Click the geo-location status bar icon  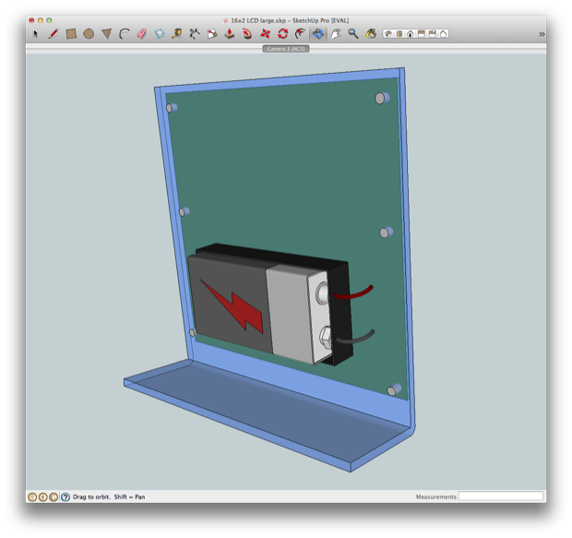coord(32,496)
